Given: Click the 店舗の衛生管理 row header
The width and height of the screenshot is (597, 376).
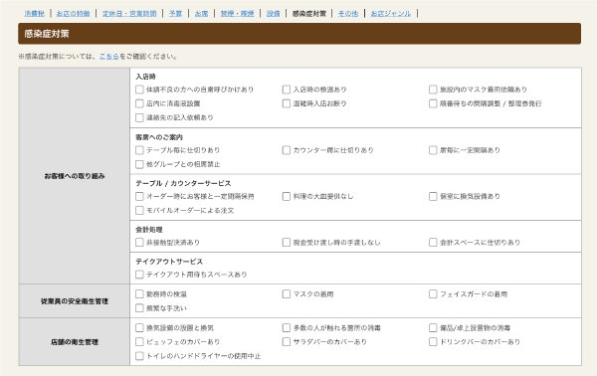Looking at the screenshot, I should tap(75, 342).
